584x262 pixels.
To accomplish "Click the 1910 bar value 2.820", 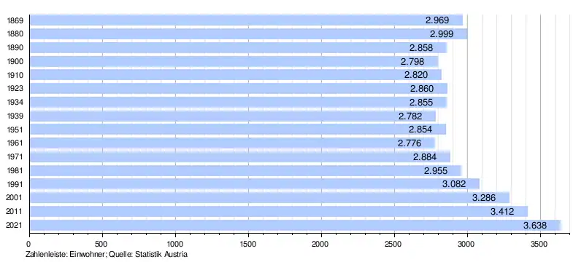I will point(416,75).
